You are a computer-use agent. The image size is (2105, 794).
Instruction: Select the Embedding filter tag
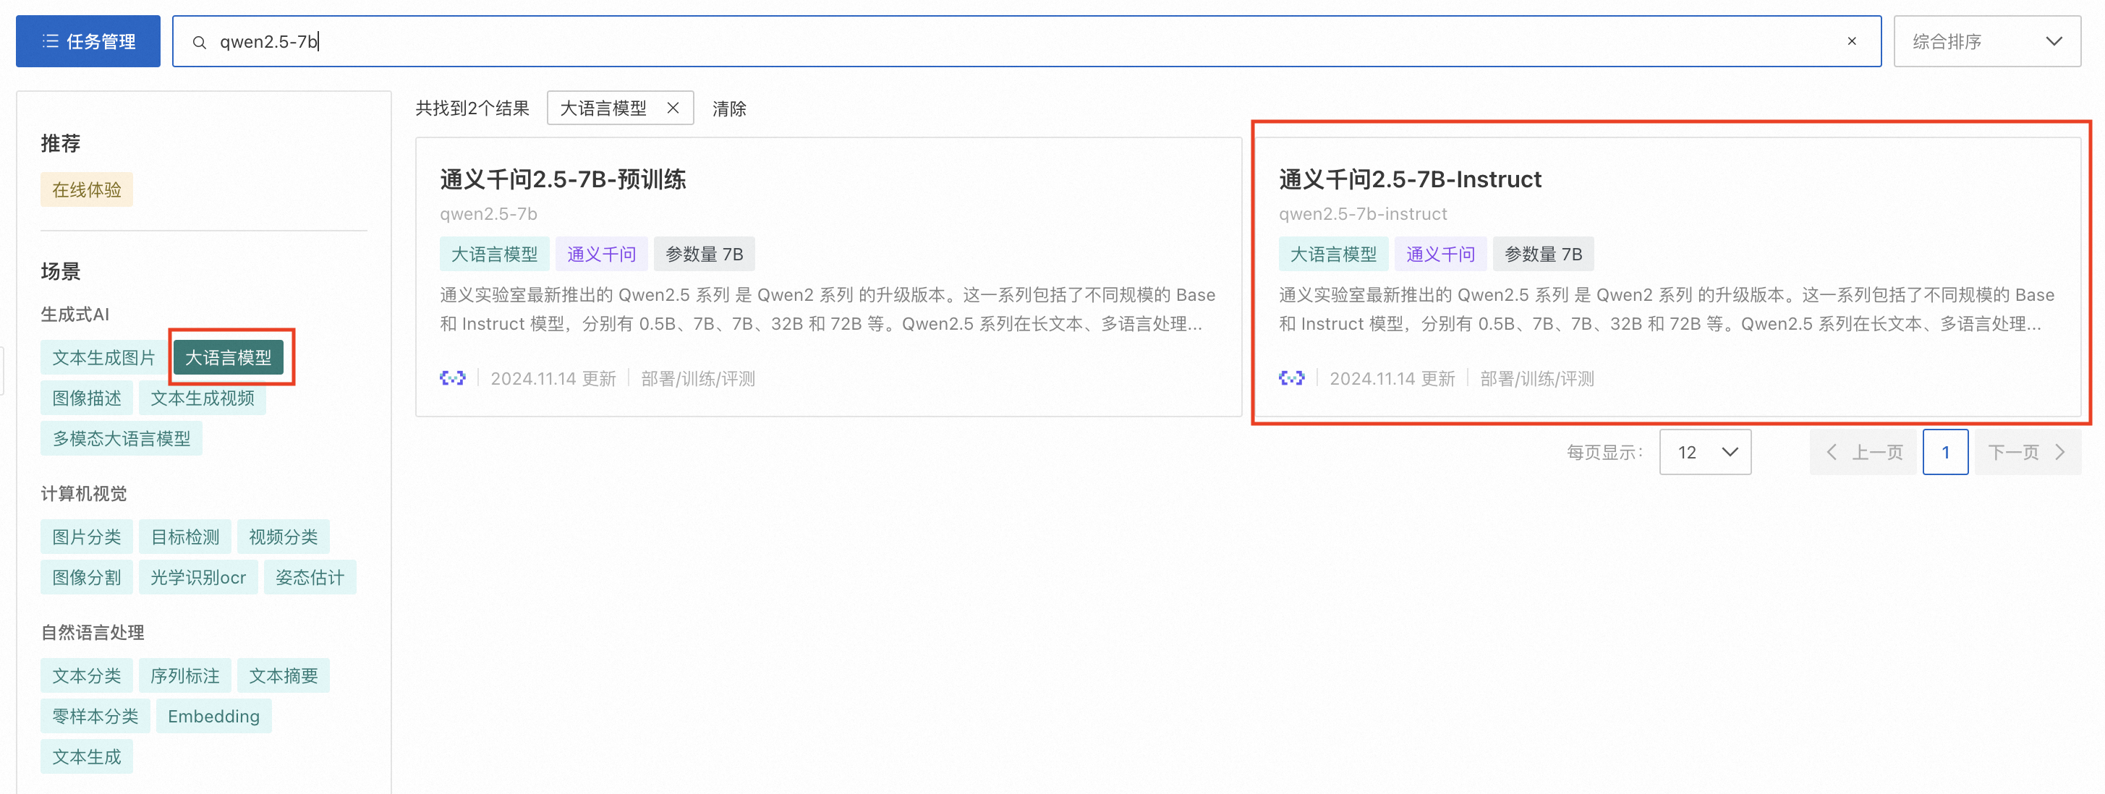tap(213, 717)
